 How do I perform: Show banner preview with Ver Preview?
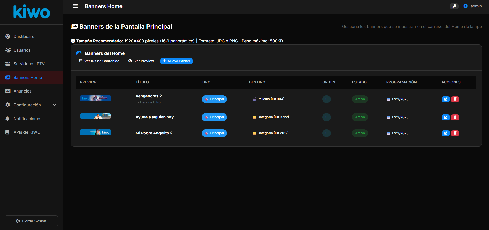point(141,61)
